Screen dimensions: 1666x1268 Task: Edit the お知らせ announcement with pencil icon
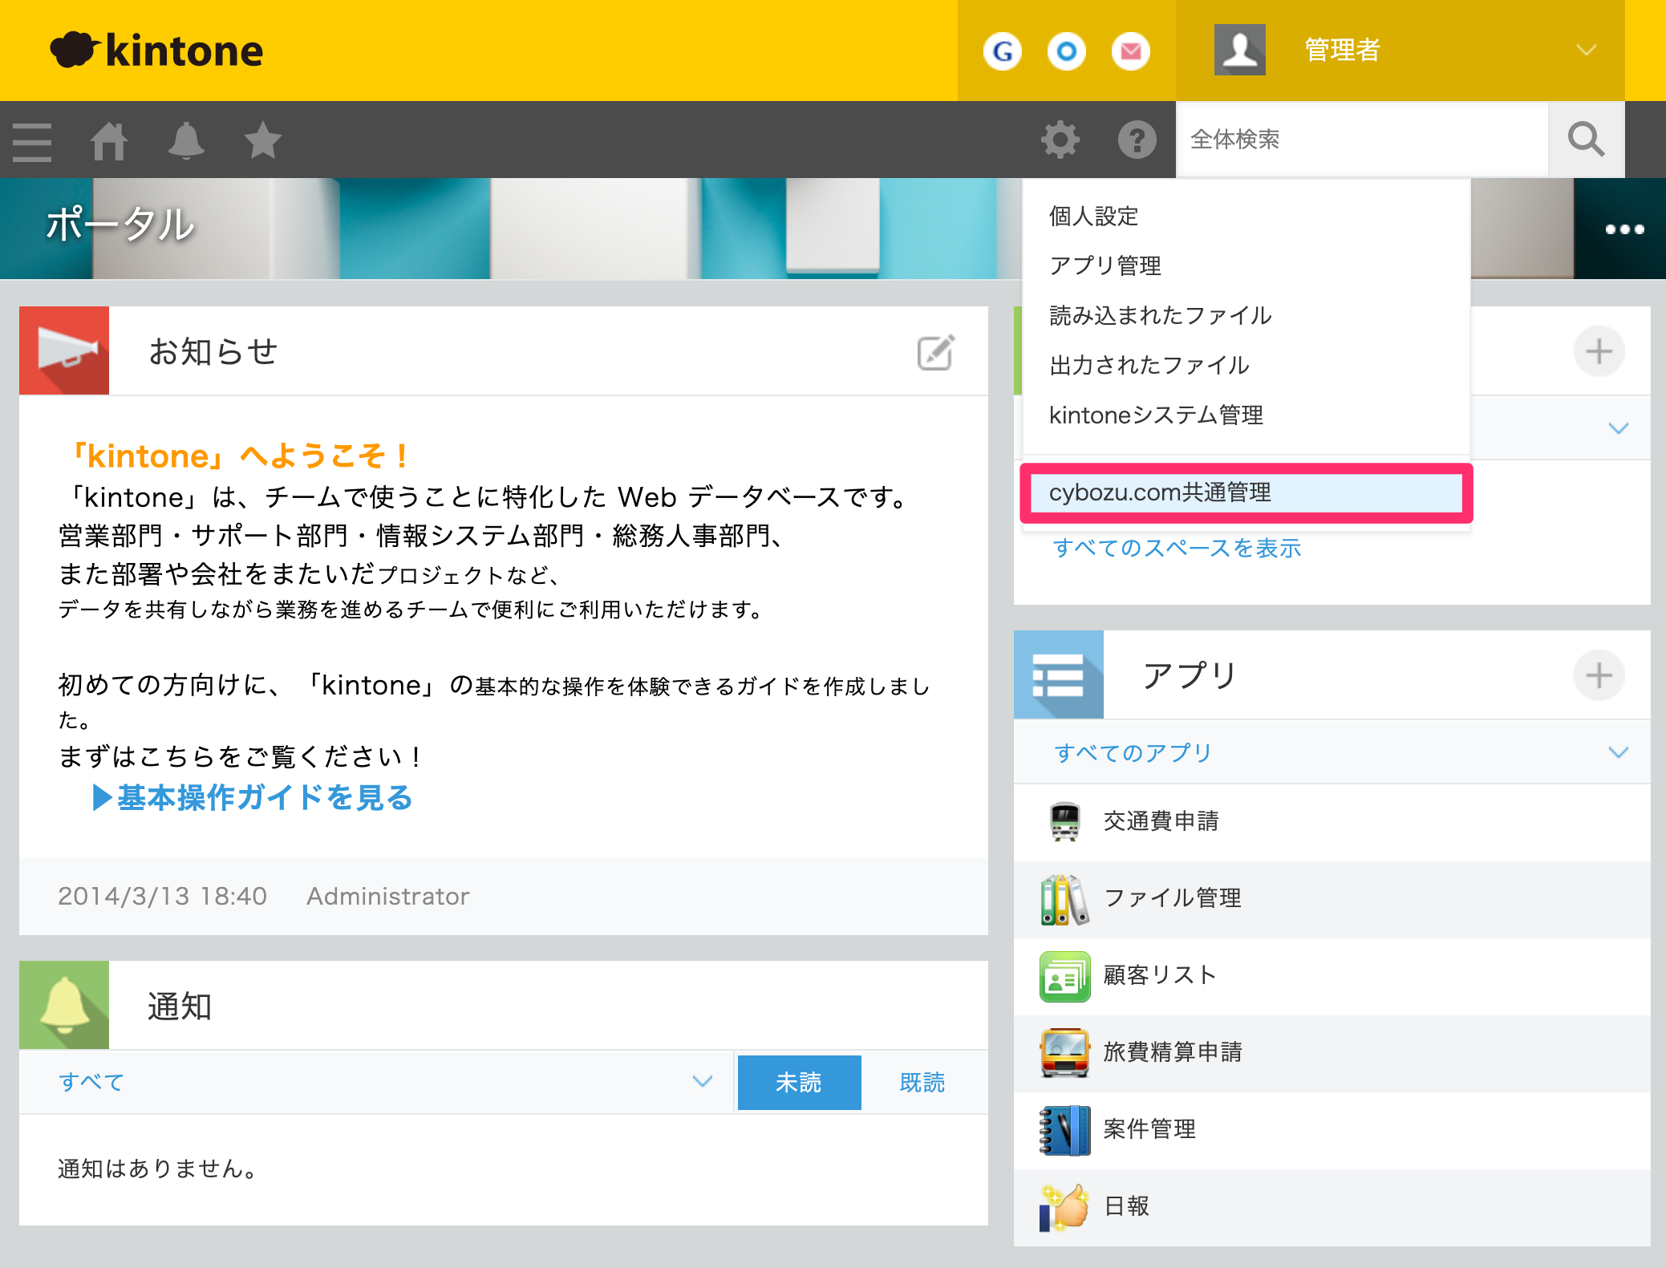936,352
